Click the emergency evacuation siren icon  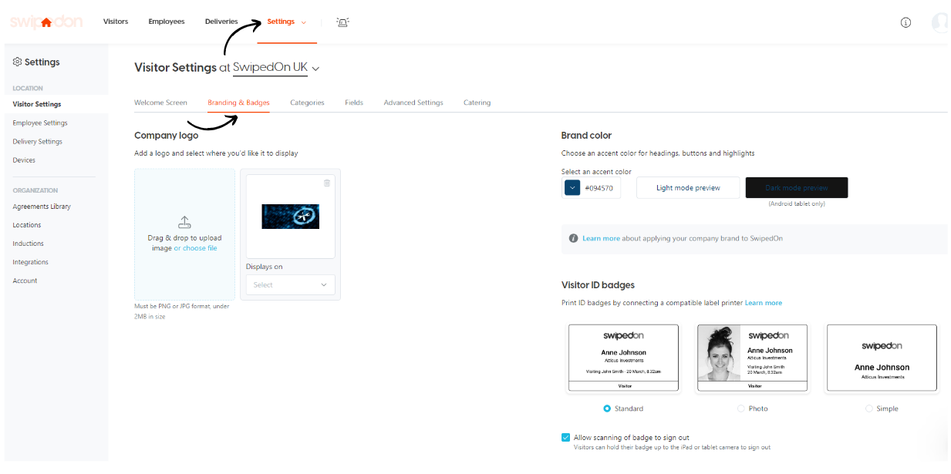click(342, 22)
